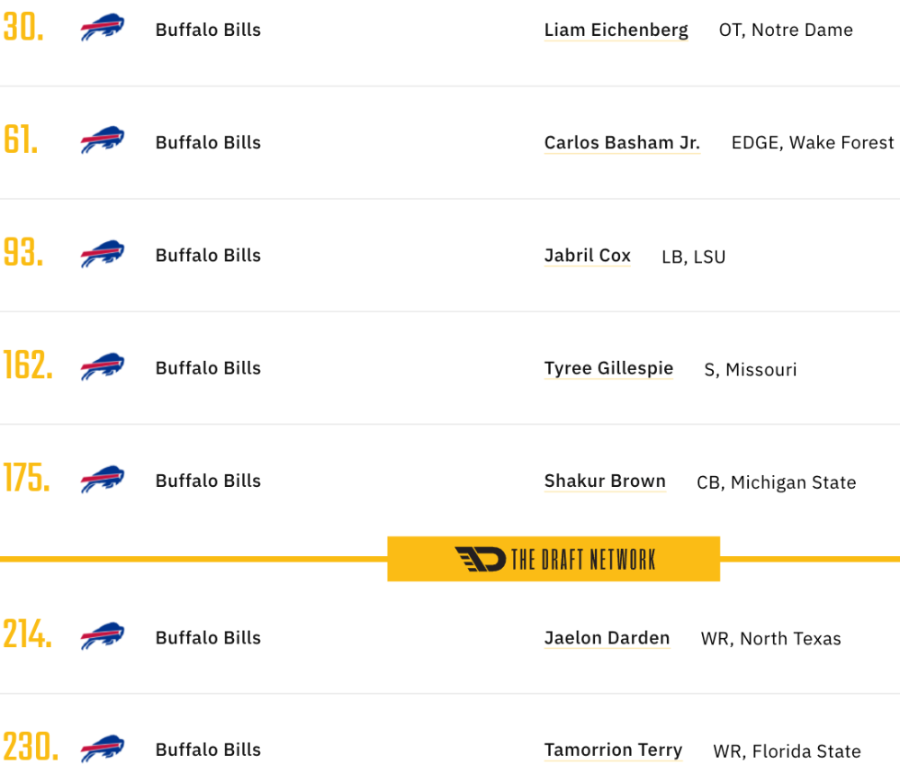Open Tyree Gillespie player profile
Viewport: 900px width, 765px height.
[x=608, y=368]
